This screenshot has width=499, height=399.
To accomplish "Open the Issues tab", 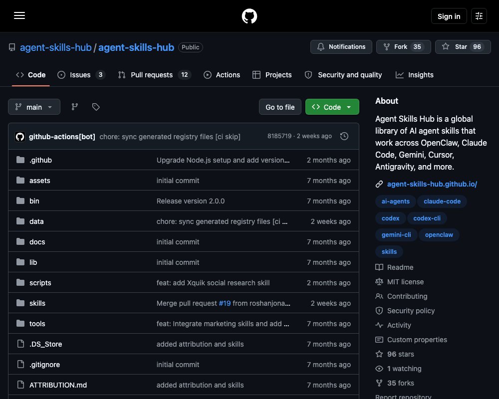I will 81,75.
